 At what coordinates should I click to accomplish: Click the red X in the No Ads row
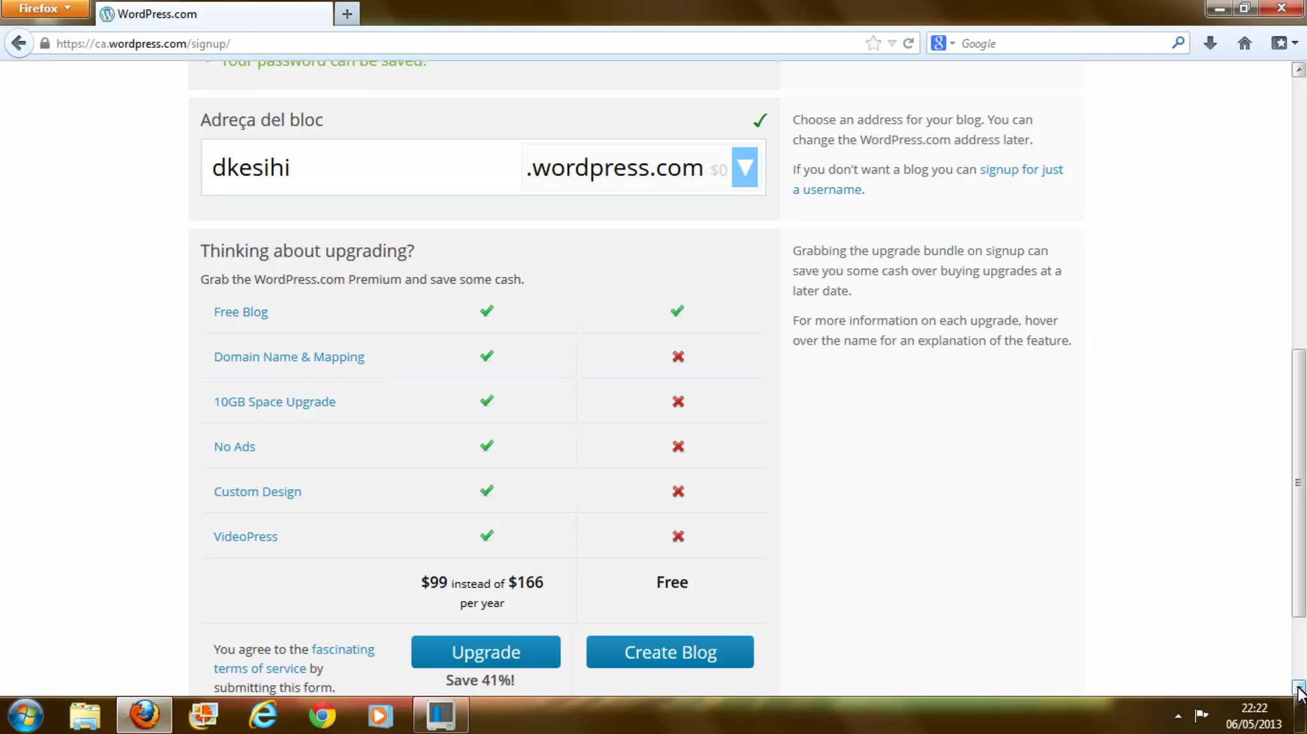click(x=678, y=446)
